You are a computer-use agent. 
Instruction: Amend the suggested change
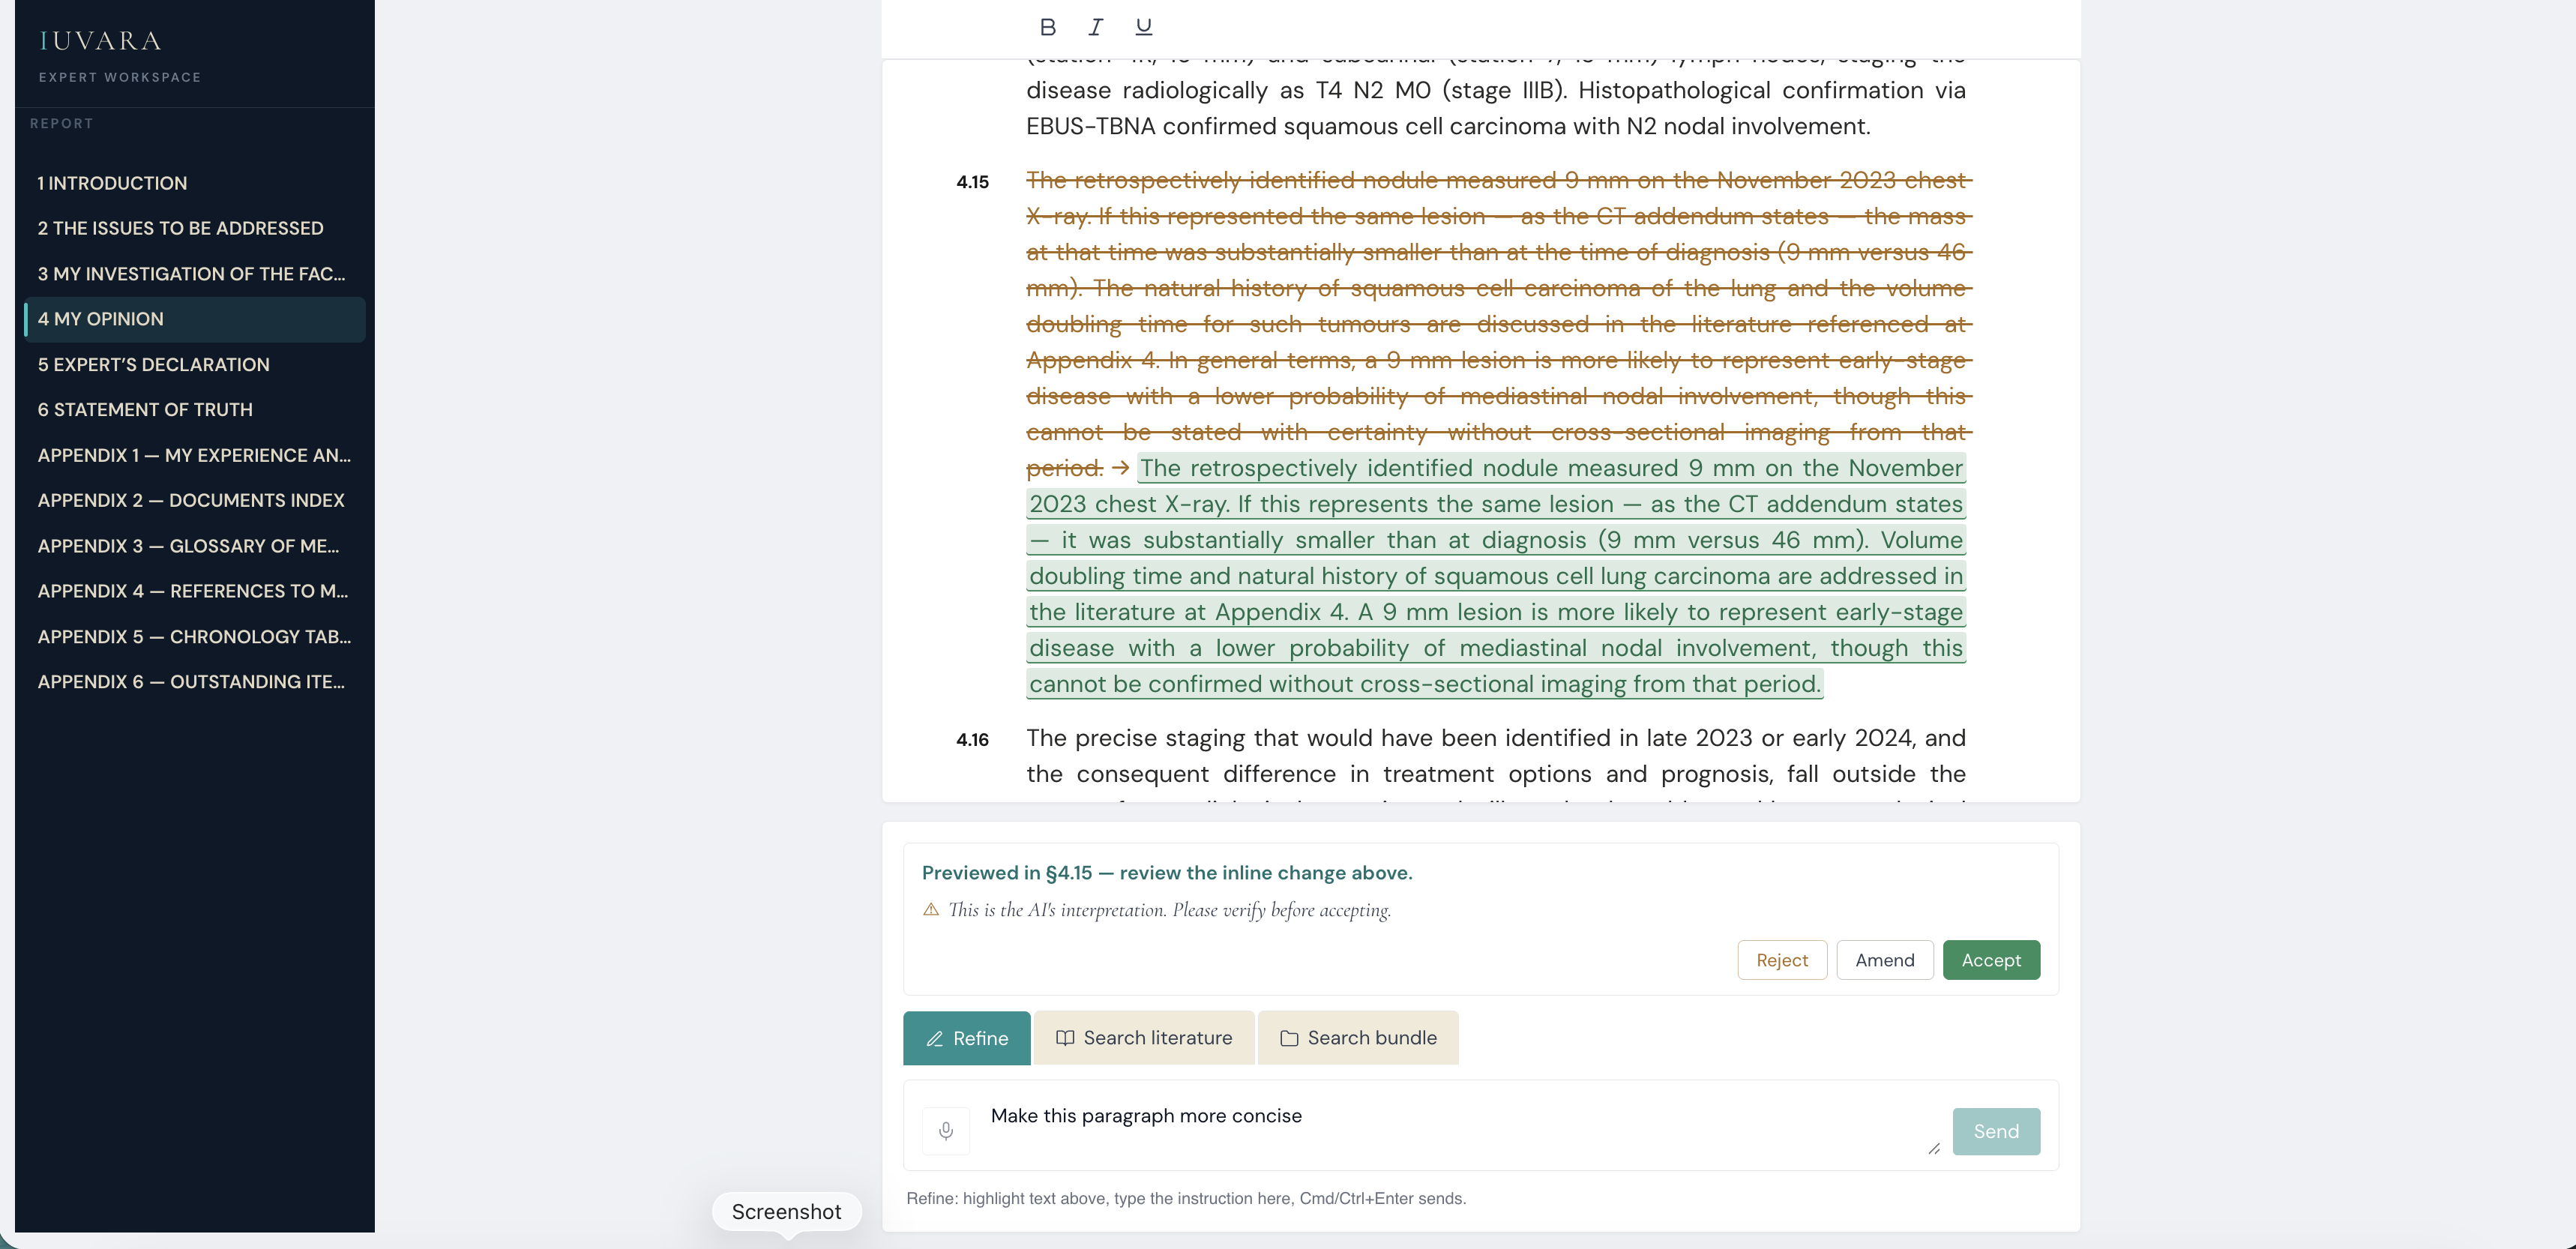1885,960
